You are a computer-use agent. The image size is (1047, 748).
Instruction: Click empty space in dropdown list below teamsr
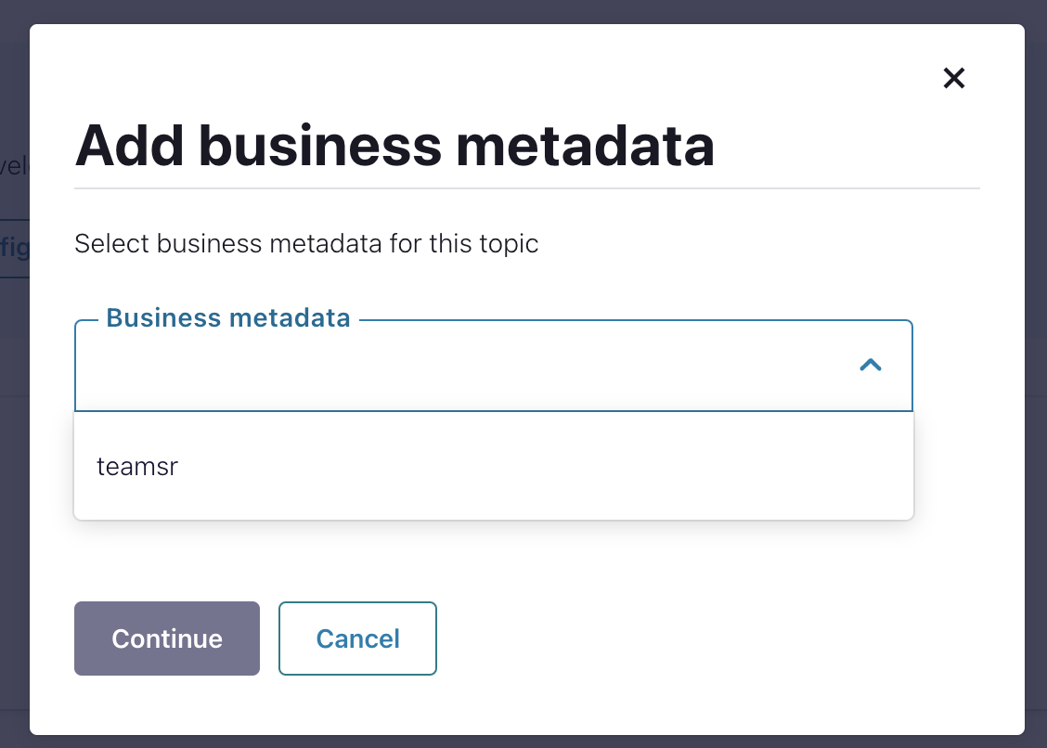tap(492, 504)
